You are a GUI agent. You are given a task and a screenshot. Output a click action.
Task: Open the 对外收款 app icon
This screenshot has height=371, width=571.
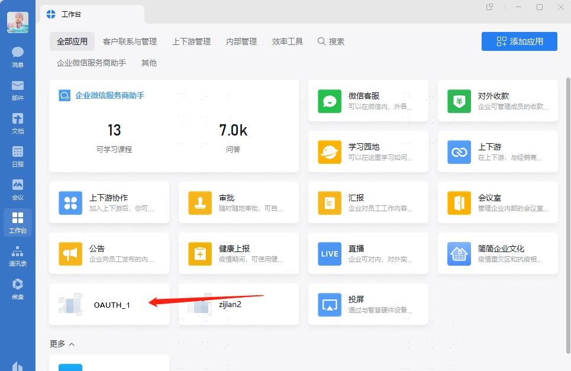pyautogui.click(x=459, y=101)
